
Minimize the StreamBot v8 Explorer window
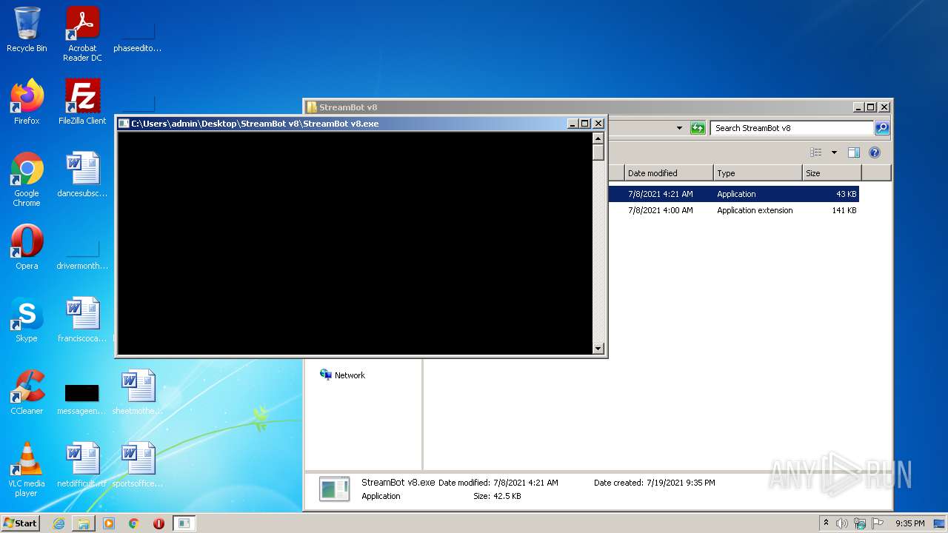tap(858, 107)
